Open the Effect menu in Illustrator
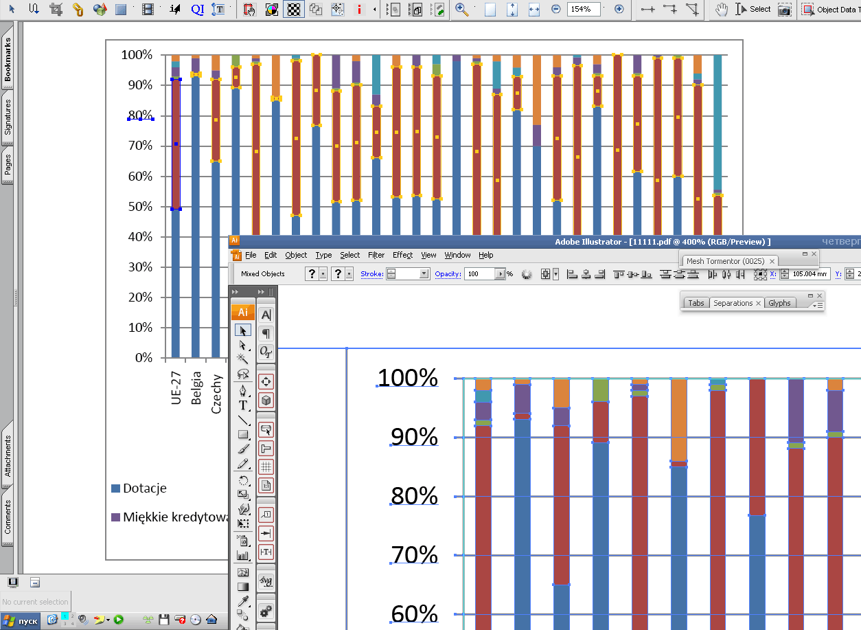 pos(403,255)
